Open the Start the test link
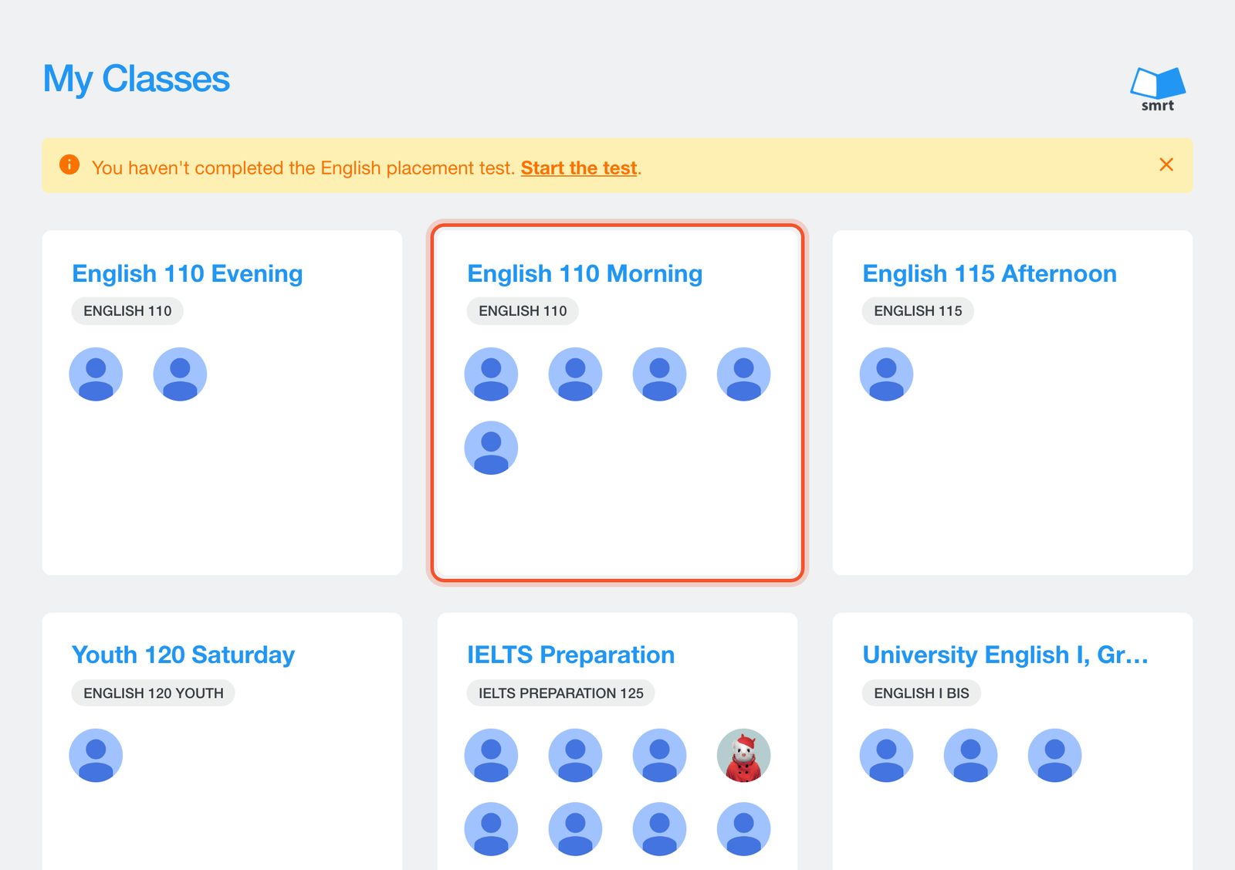Viewport: 1235px width, 870px height. pos(579,168)
